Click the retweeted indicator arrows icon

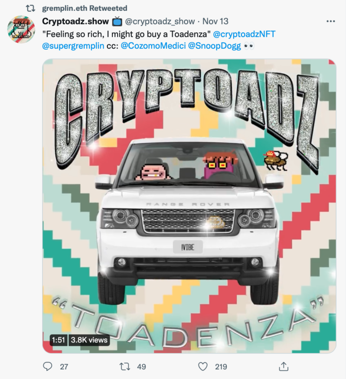tap(31, 9)
